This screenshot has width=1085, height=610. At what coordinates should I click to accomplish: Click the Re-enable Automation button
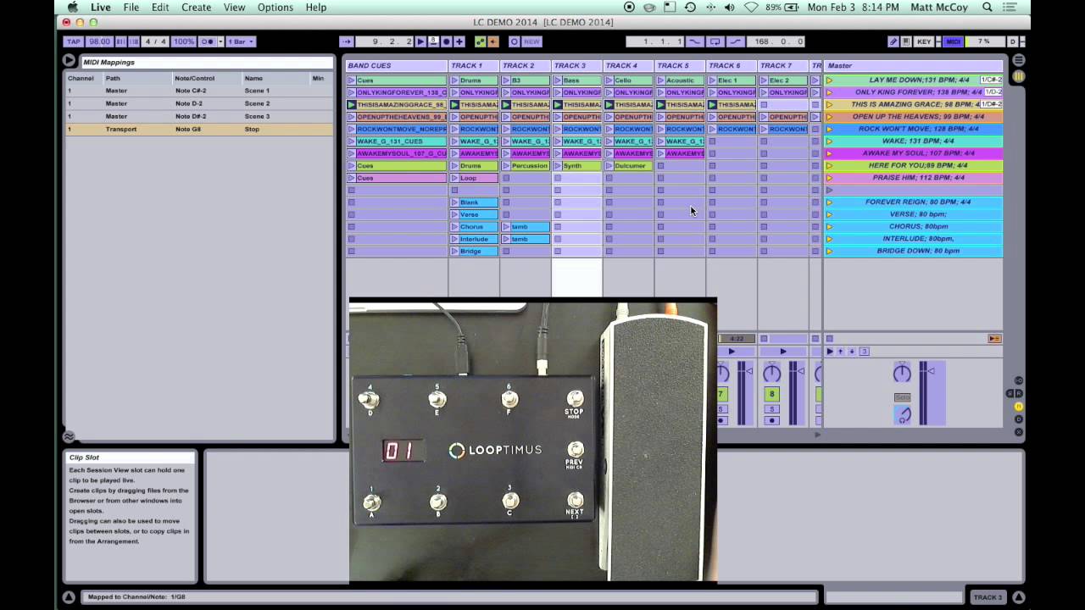[492, 42]
